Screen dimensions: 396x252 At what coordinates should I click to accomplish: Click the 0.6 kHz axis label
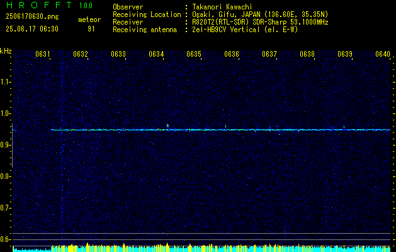(5, 239)
